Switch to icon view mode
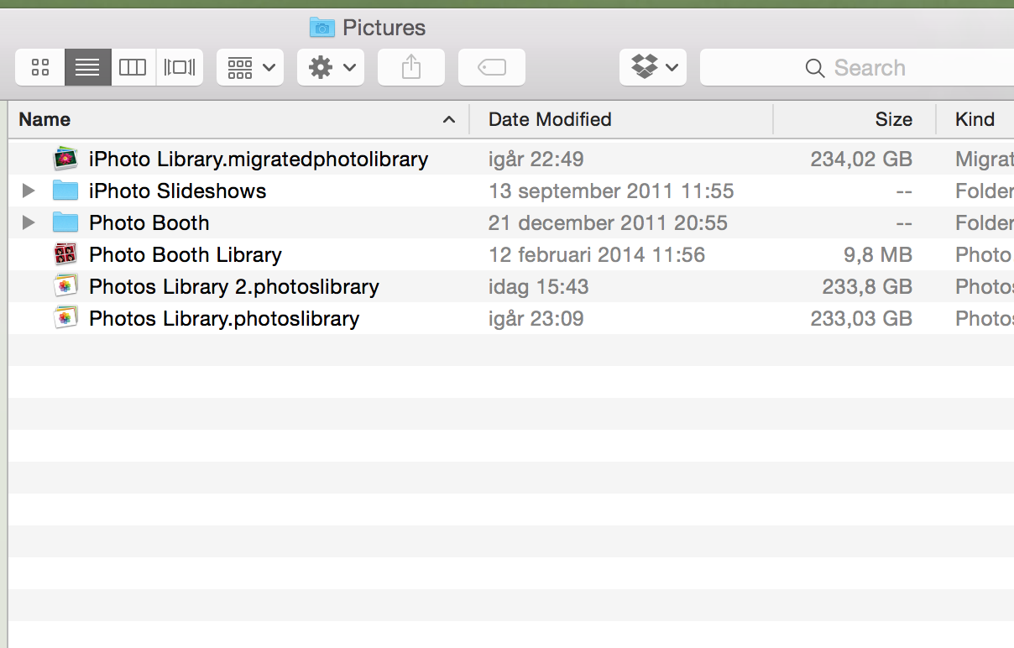1014x648 pixels. click(x=39, y=67)
